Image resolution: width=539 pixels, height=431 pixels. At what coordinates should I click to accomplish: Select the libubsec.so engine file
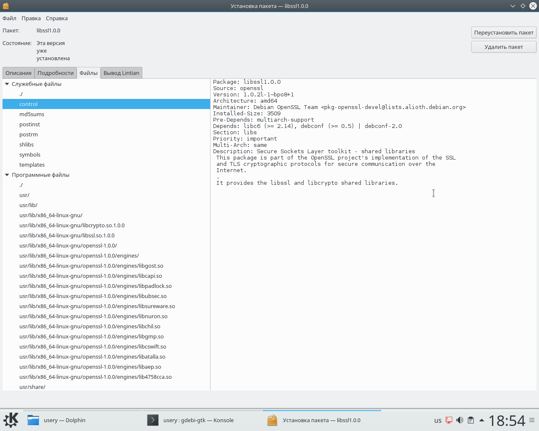tap(106, 296)
